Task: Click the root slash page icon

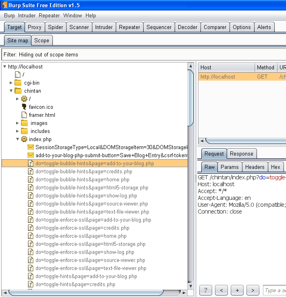Action: coord(18,75)
